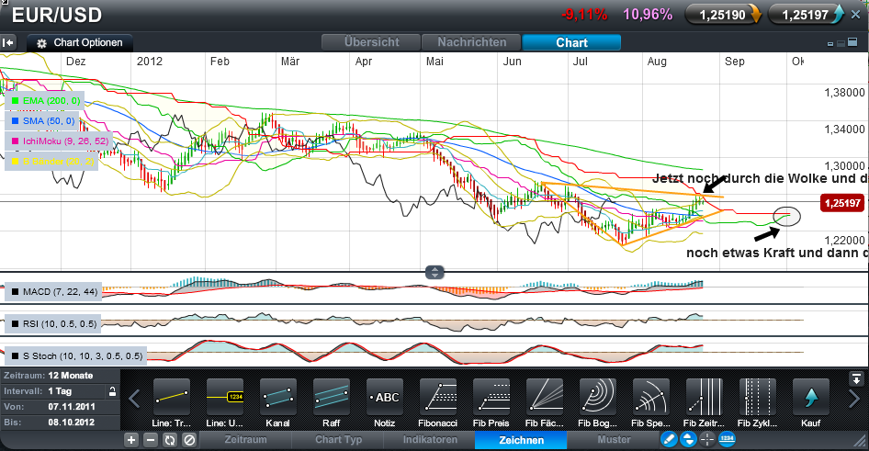Toggle MACD (7, 22, 44) indicator label
869x451 pixels.
(x=54, y=291)
